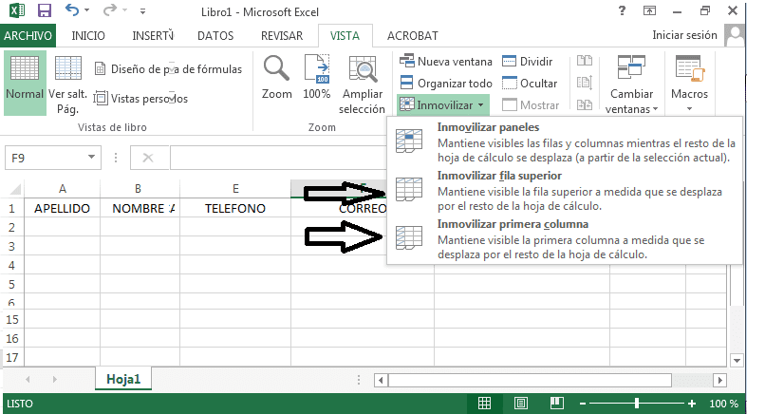
Task: Open the undo history dropdown arrow
Action: point(86,10)
